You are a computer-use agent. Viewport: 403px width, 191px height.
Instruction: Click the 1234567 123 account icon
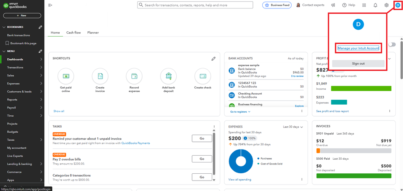pos(232,84)
